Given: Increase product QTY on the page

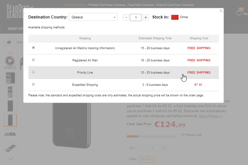Looking at the screenshot, I should 164,148.
